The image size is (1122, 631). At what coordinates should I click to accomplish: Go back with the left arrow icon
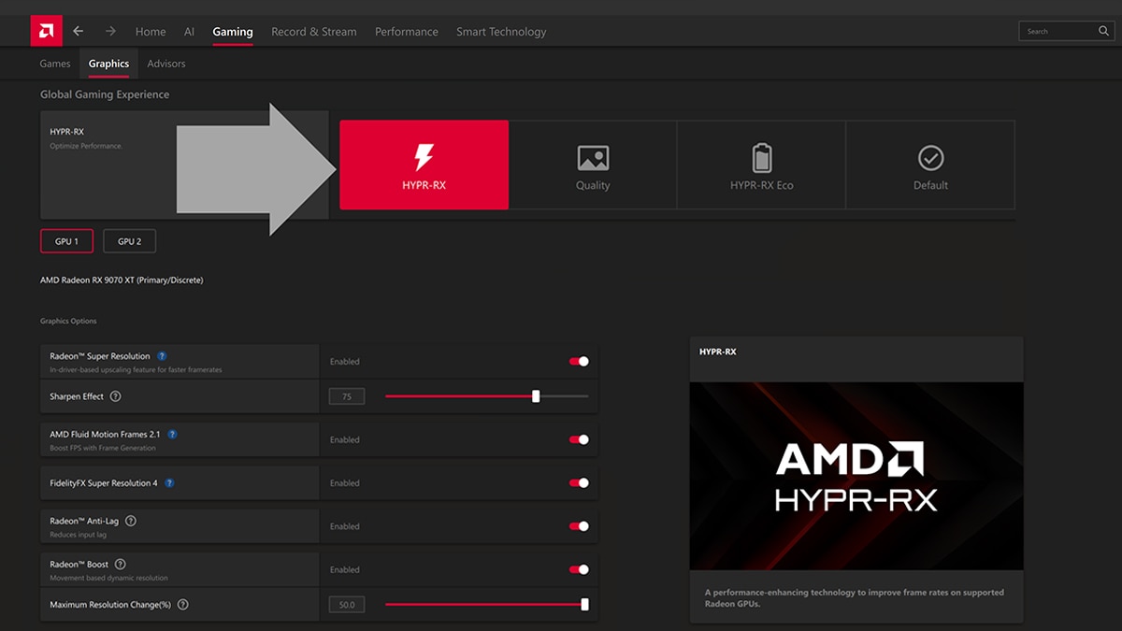point(79,31)
